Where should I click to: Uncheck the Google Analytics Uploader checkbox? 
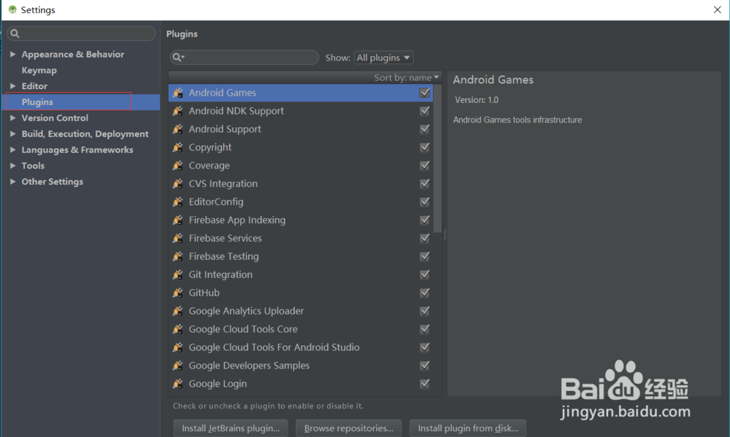(425, 310)
